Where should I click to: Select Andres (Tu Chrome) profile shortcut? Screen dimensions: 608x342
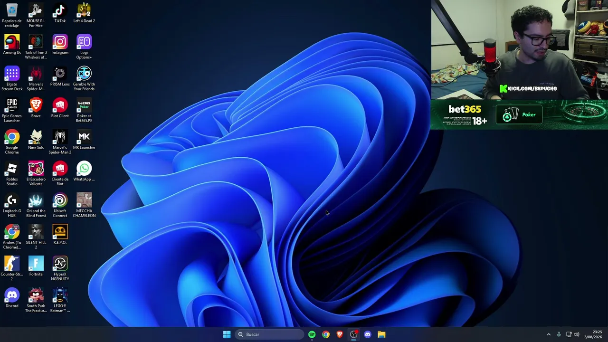(x=12, y=237)
